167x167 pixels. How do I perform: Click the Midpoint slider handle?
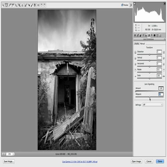point(150,97)
